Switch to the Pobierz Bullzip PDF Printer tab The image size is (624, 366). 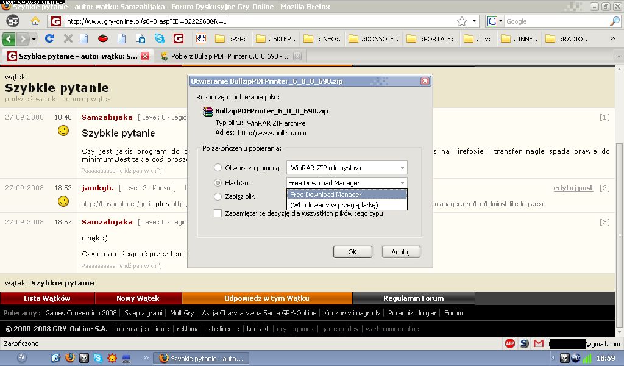231,56
